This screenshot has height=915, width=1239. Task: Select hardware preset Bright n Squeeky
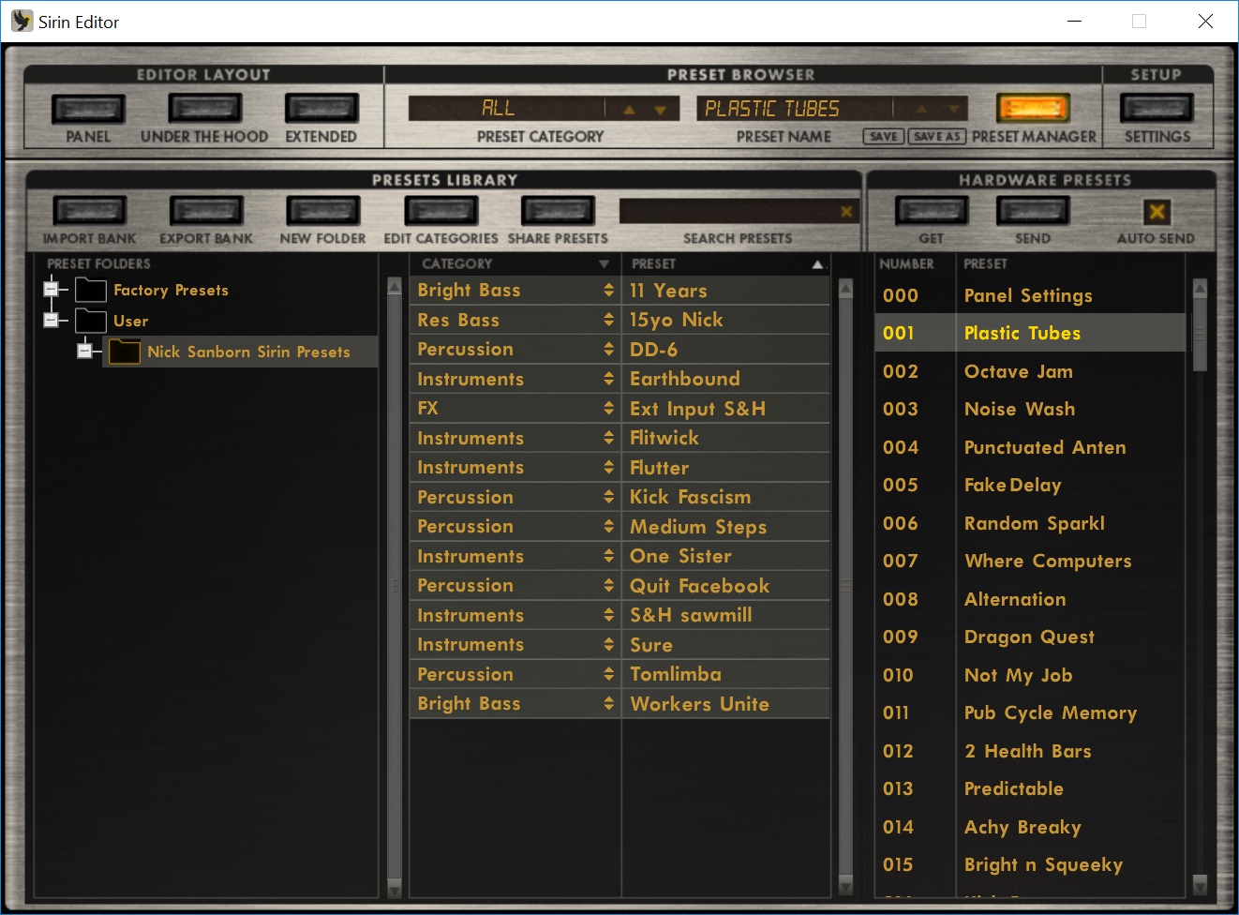1030,864
